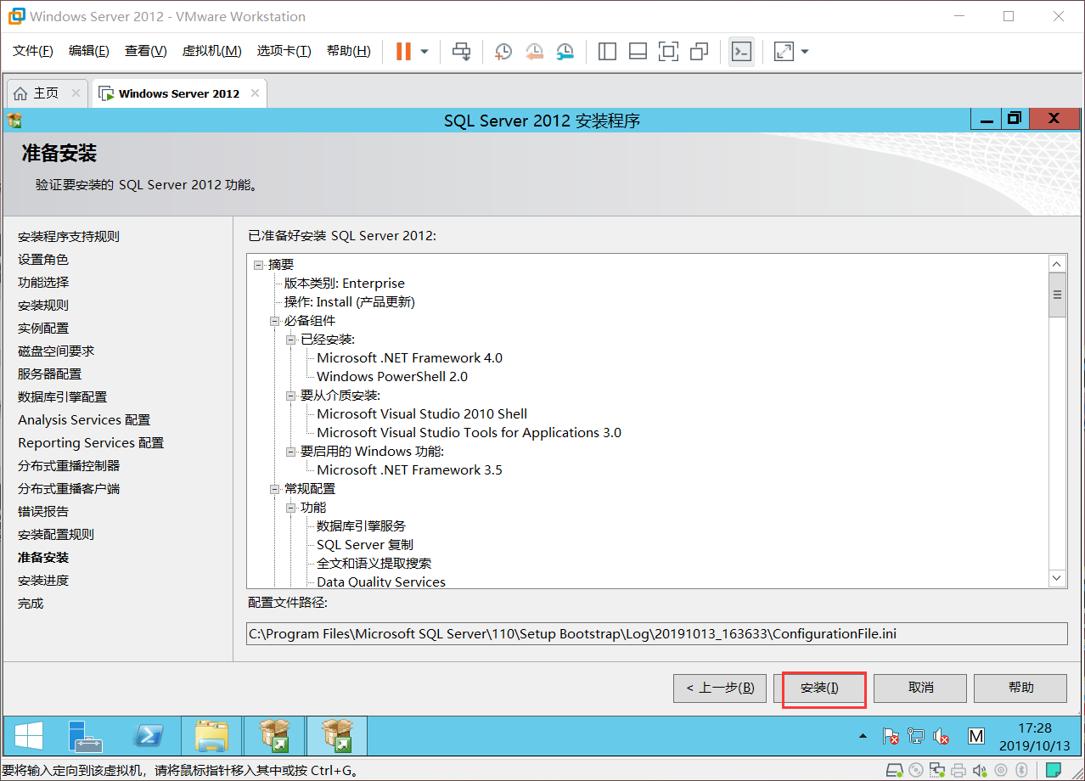
Task: Revert the VM to its snapshot
Action: [x=534, y=51]
